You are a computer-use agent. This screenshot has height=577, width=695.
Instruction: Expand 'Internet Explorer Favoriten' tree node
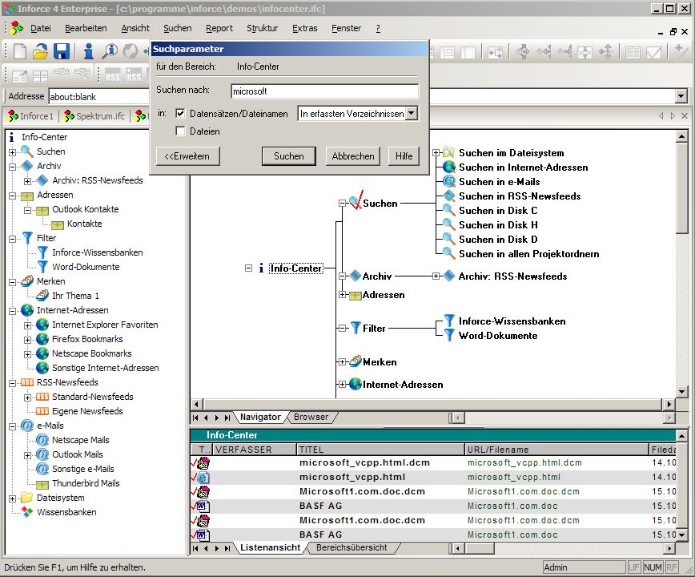[28, 325]
